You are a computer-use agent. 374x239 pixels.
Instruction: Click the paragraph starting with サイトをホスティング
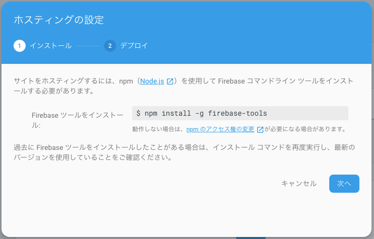(x=183, y=86)
